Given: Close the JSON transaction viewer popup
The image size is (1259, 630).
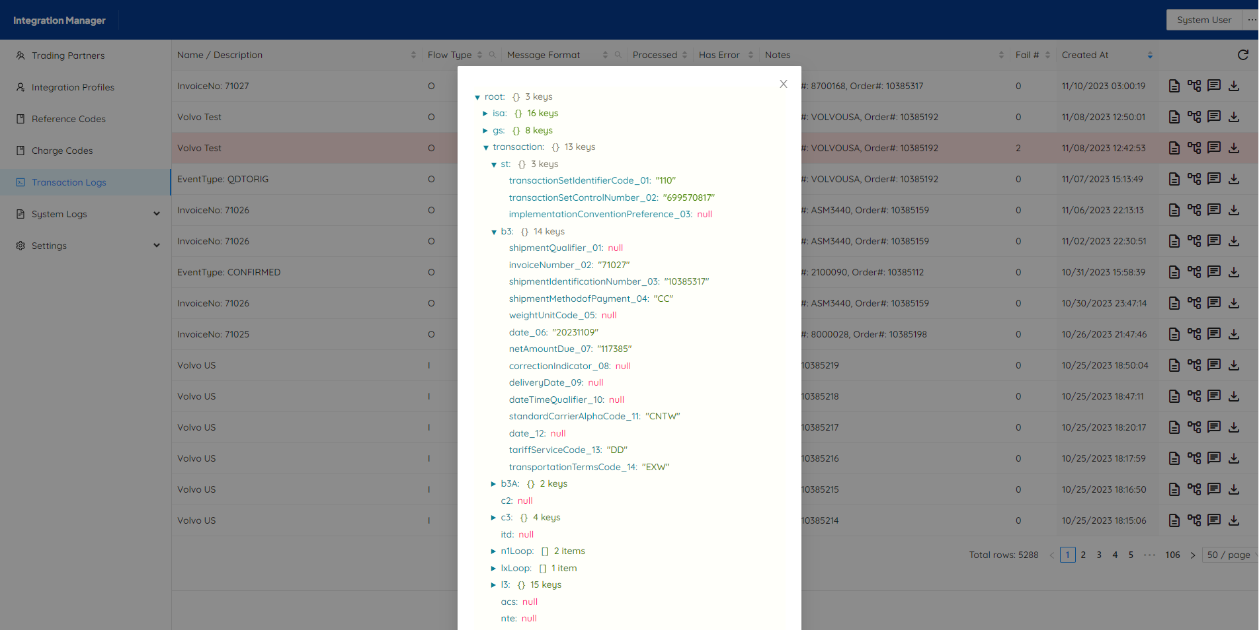Looking at the screenshot, I should pyautogui.click(x=783, y=84).
